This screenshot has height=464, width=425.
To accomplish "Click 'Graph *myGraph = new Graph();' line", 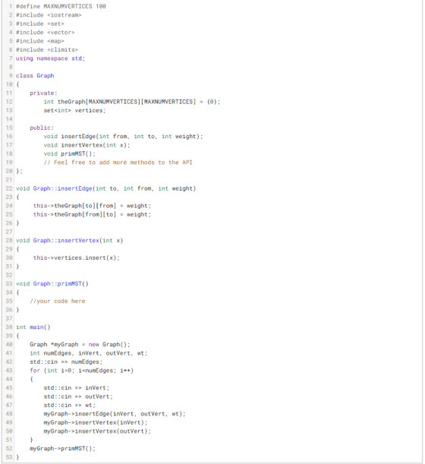I will pos(80,345).
